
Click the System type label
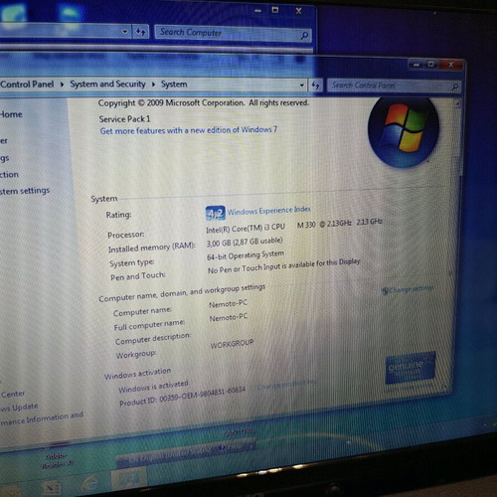(x=131, y=262)
